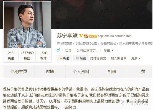Image resolution: width=153 pixels, height=110 pixels.
Task: Open the 赞 tab
Action: 140,71
